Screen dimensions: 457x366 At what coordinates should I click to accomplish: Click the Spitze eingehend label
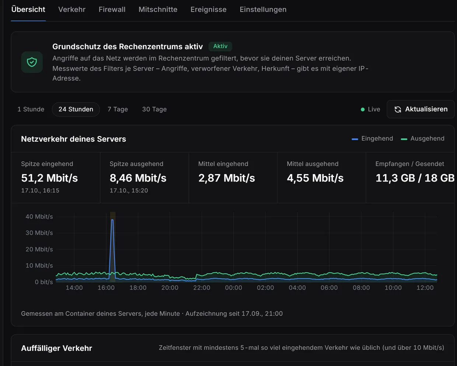point(47,164)
